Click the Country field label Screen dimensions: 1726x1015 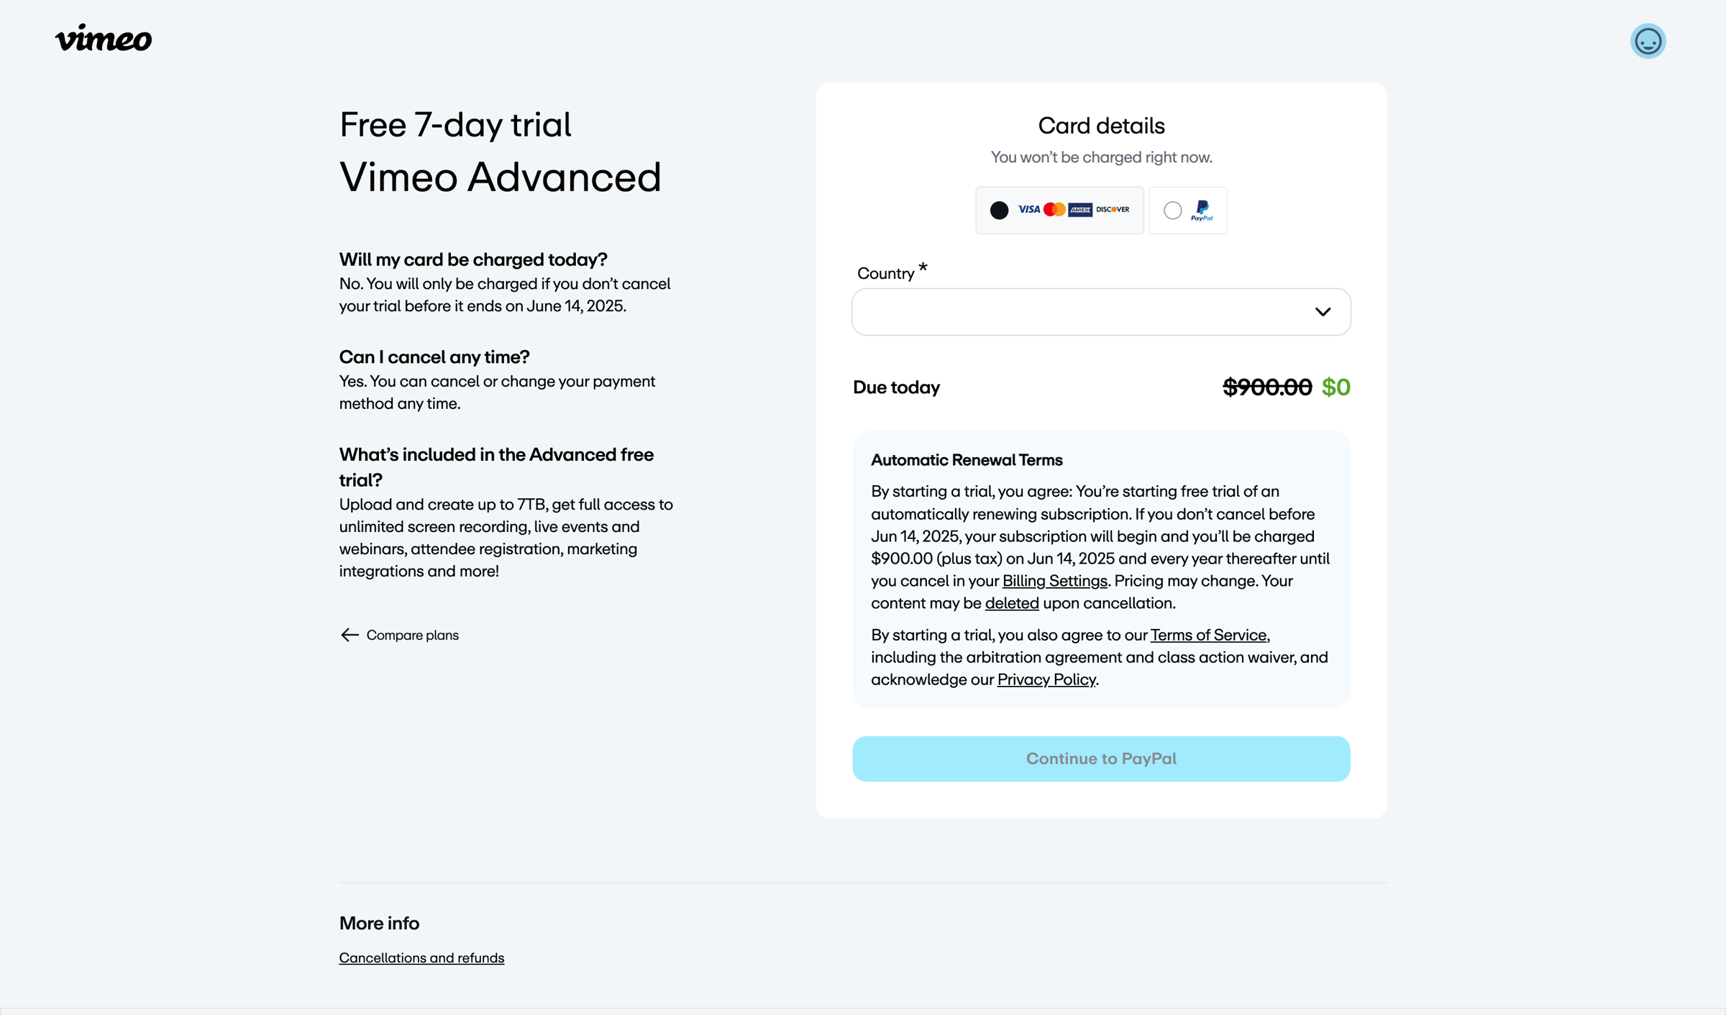tap(886, 273)
